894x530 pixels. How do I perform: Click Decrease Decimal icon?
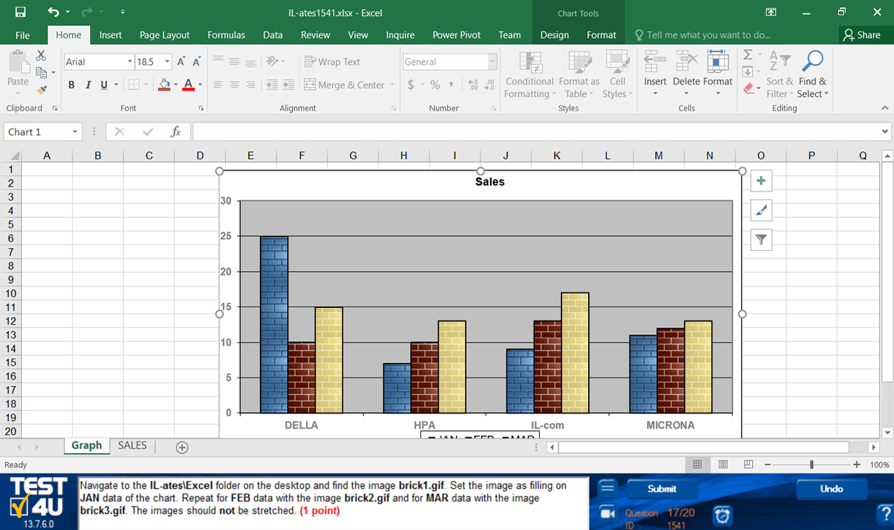(x=490, y=84)
